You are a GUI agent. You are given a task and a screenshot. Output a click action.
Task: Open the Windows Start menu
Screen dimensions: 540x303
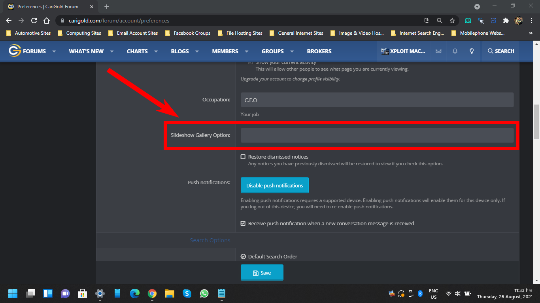coord(13,294)
